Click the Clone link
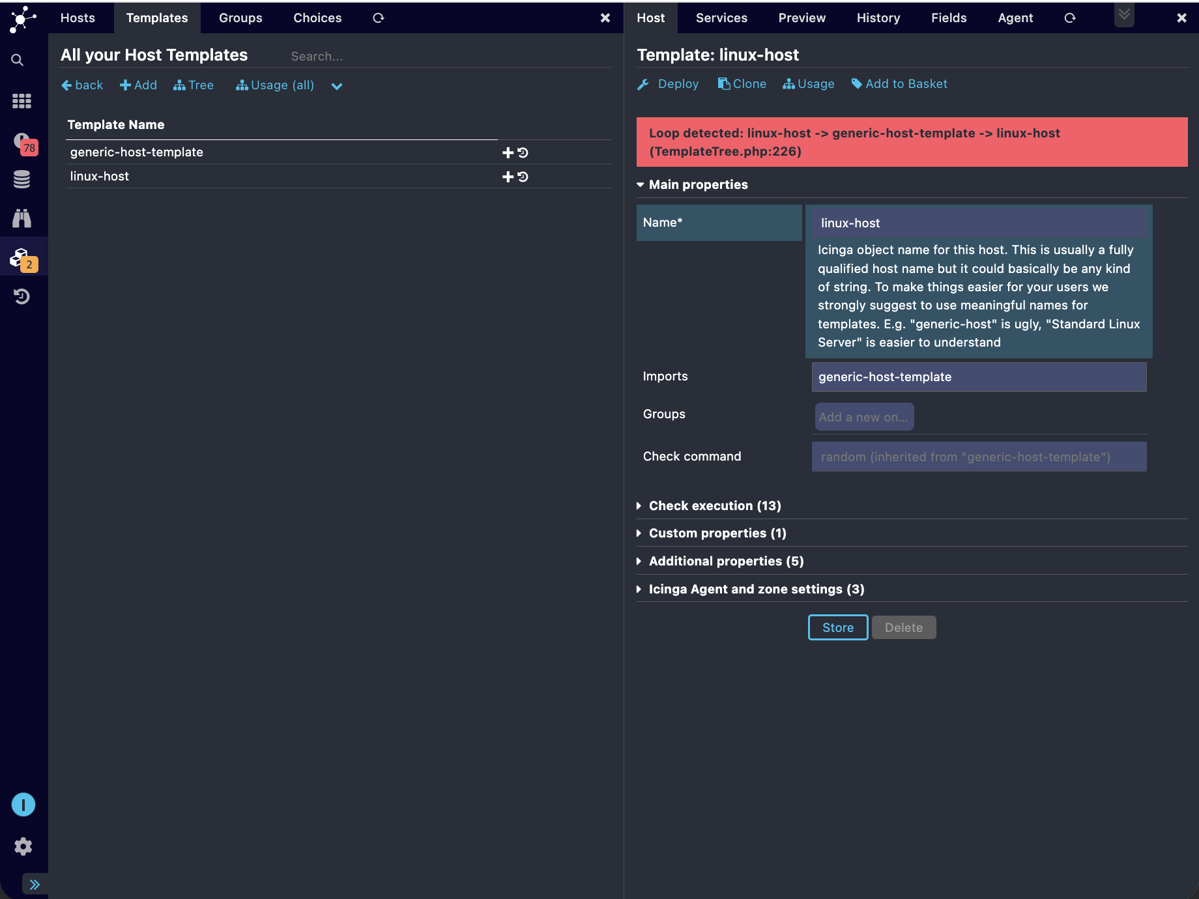The image size is (1199, 899). coord(742,84)
